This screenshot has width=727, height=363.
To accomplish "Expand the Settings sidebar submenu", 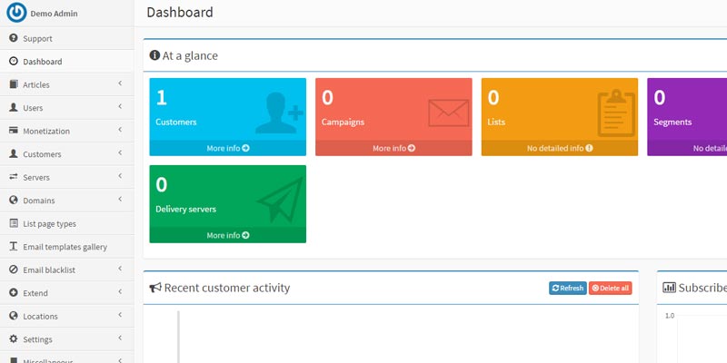I will tap(120, 338).
